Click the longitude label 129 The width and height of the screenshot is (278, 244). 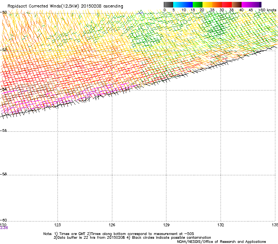tap(166, 225)
